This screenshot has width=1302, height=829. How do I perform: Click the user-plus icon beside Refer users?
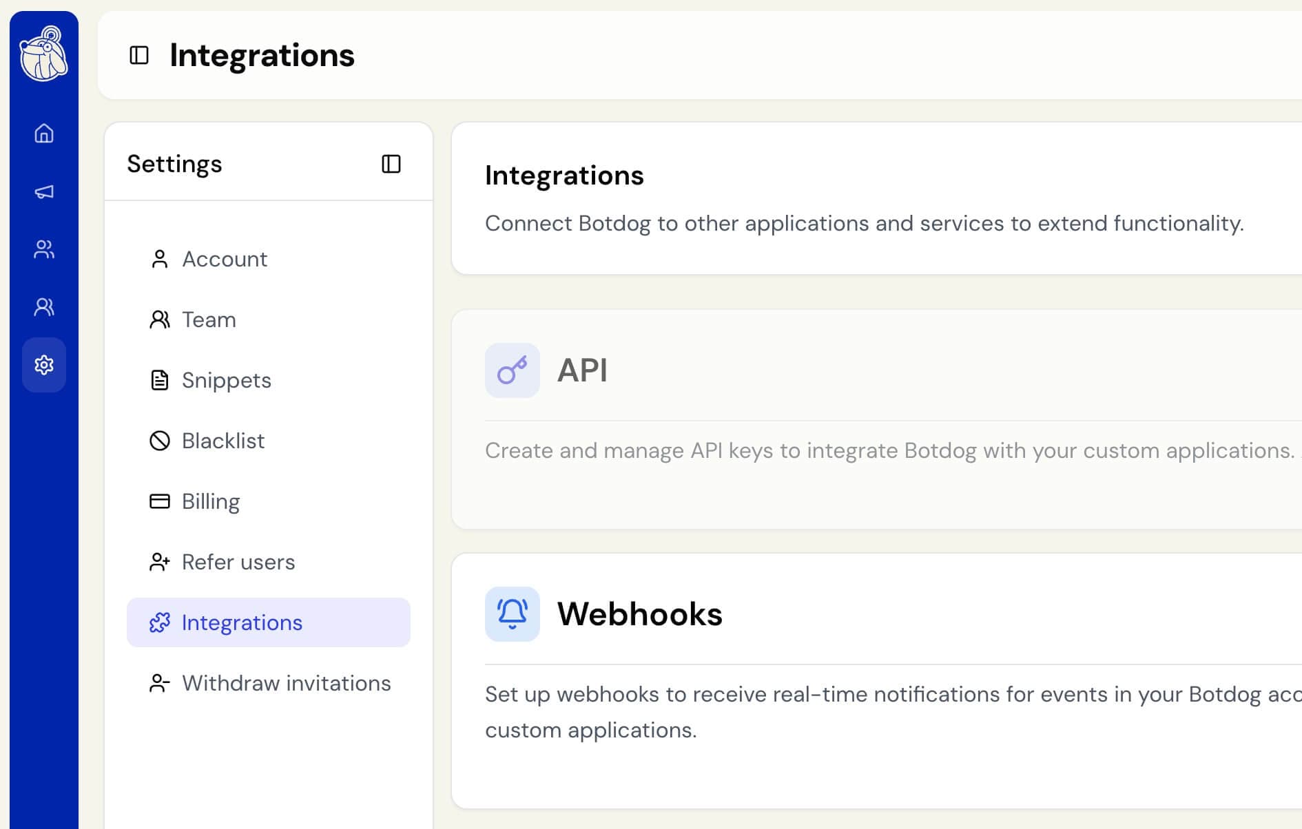(x=159, y=562)
